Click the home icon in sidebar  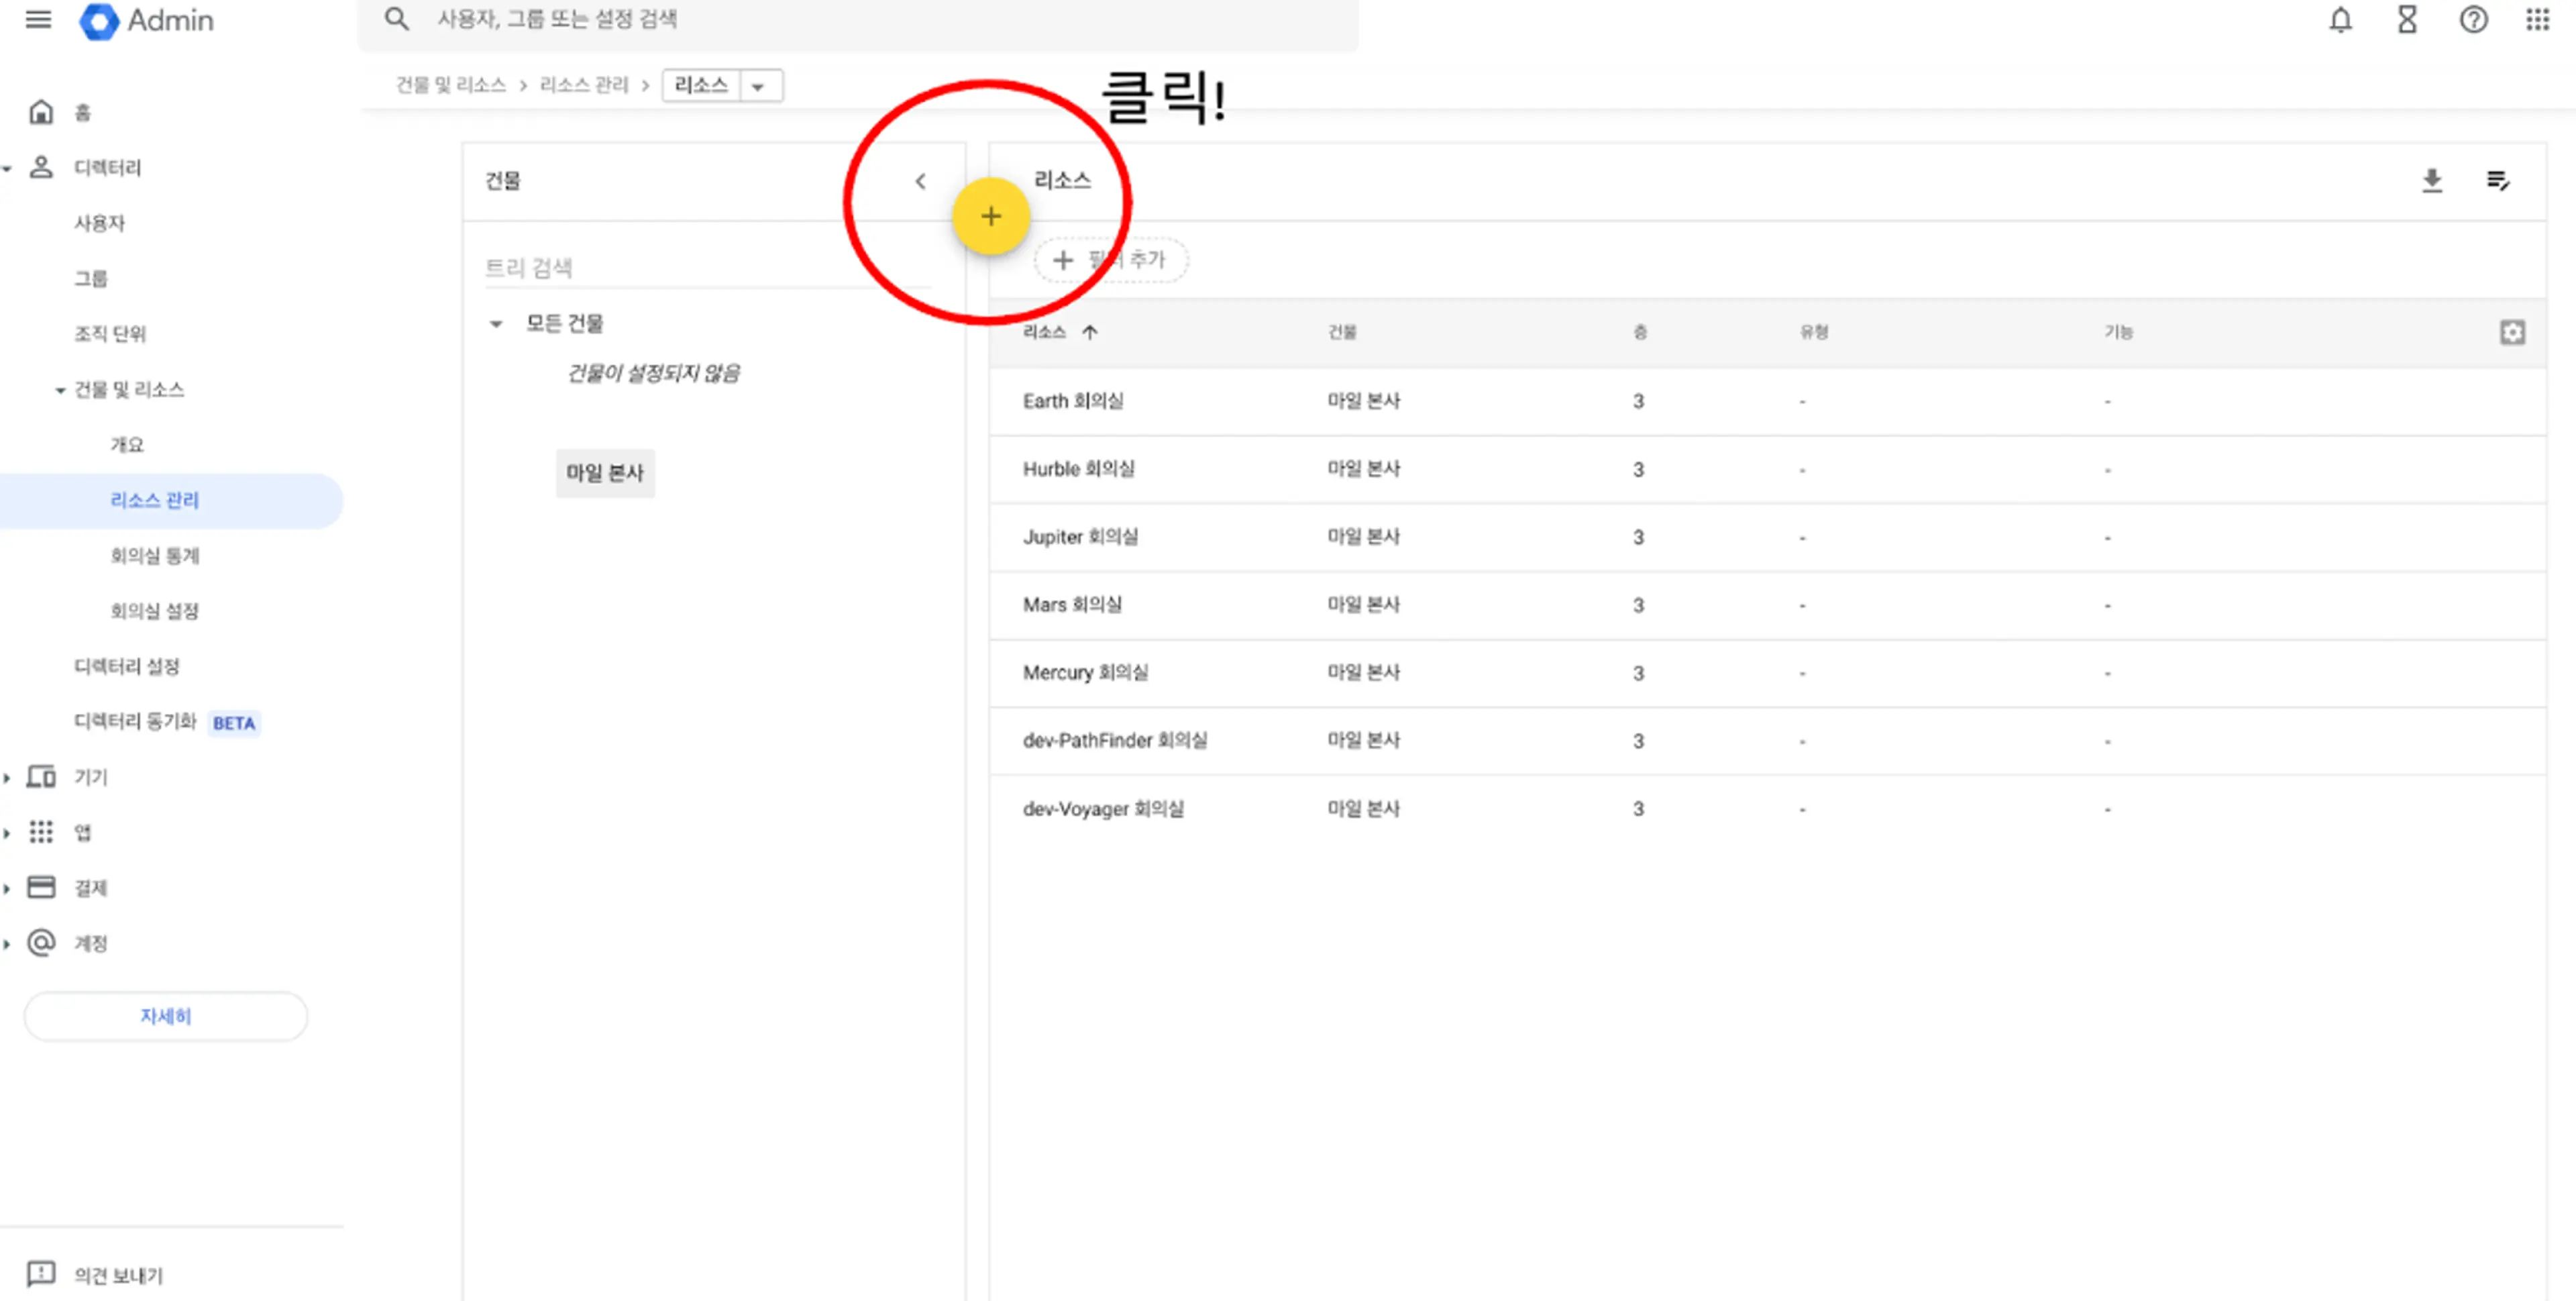(x=41, y=112)
